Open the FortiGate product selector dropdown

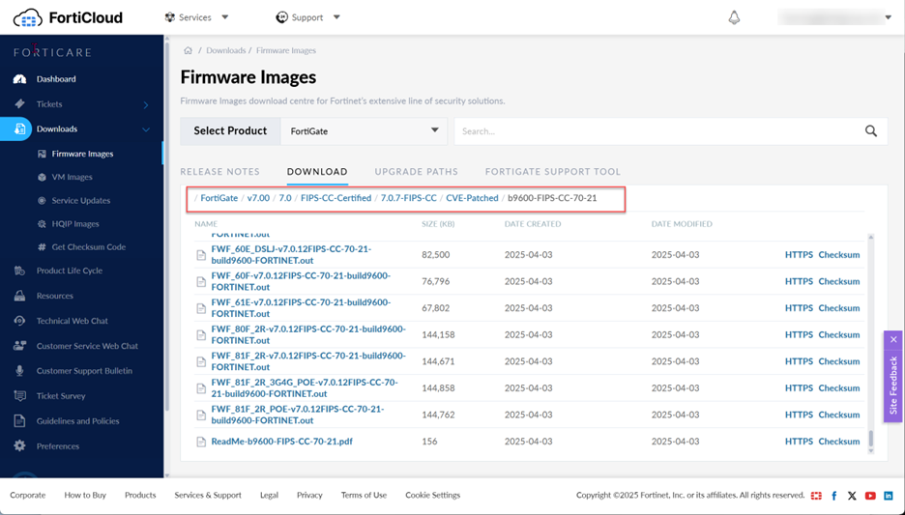click(364, 131)
